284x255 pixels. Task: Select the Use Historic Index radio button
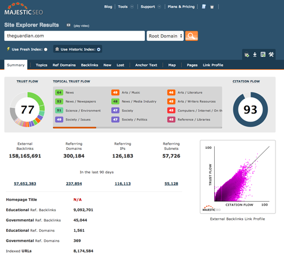click(99, 49)
